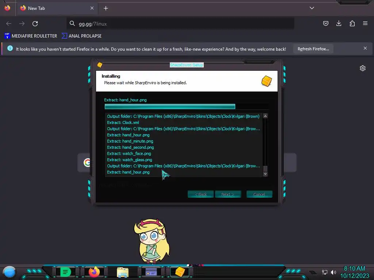This screenshot has width=374, height=280.
Task: Go back with the back arrow
Action: tap(9, 24)
